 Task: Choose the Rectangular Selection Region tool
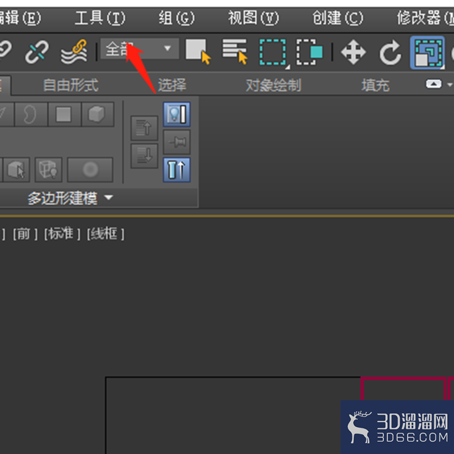274,52
